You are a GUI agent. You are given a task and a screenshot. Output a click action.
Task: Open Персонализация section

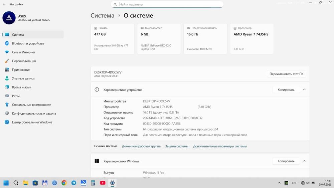coord(33,61)
